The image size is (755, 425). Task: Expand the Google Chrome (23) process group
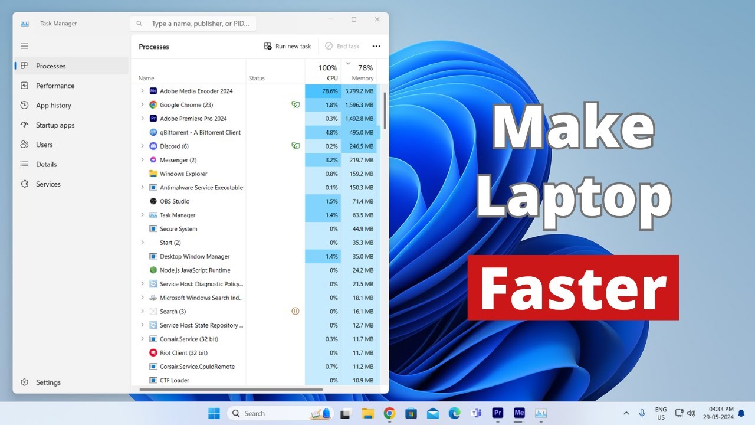[142, 105]
